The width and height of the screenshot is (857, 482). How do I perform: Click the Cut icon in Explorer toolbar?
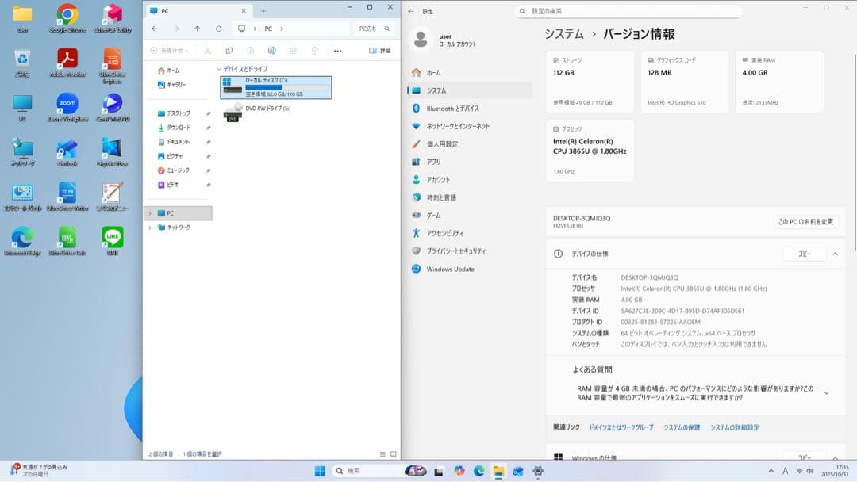pos(206,50)
